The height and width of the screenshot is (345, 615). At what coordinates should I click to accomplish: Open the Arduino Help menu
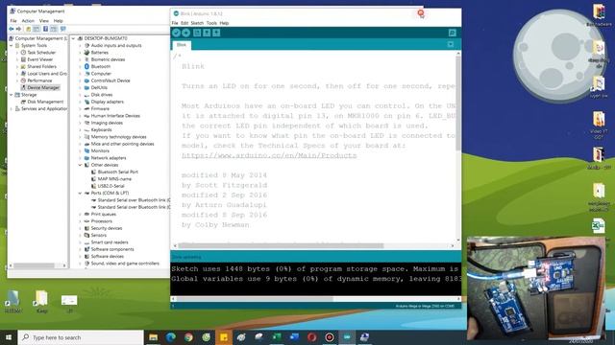(x=224, y=23)
